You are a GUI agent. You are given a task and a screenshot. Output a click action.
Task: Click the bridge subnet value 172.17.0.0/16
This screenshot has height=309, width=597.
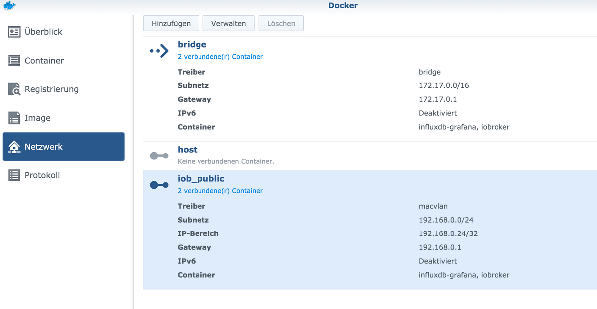click(x=444, y=85)
